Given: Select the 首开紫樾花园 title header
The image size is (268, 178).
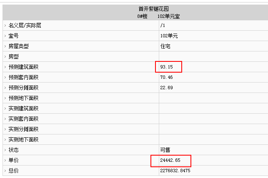Looking at the screenshot, I should point(154,9).
